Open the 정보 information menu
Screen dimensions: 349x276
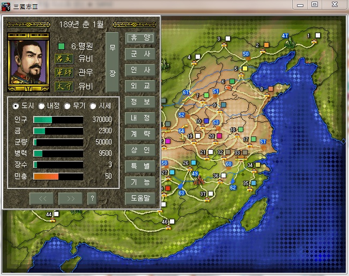click(x=140, y=102)
